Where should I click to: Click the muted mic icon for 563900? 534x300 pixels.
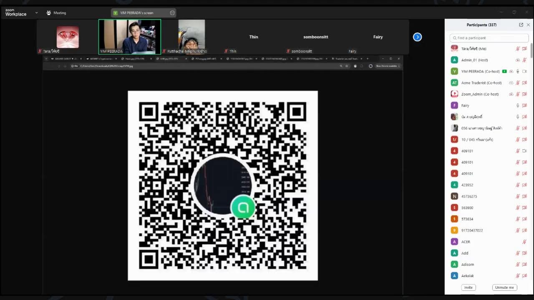click(518, 207)
